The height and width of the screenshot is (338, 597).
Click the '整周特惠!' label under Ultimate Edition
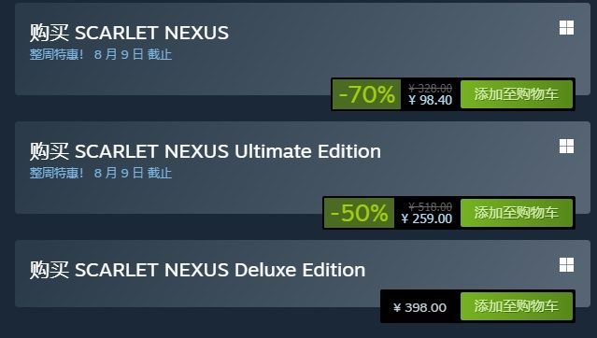coord(56,173)
